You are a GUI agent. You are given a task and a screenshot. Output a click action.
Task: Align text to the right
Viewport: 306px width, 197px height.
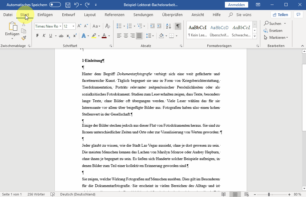coord(133,36)
